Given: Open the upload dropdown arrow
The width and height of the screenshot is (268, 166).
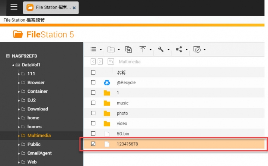Looking at the screenshot, I should pos(150,50).
